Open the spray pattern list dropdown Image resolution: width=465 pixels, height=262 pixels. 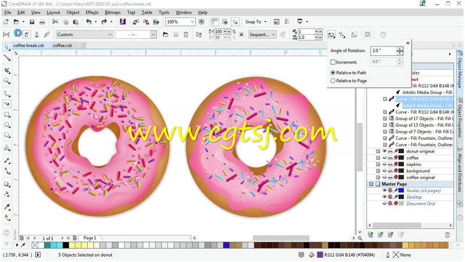153,34
